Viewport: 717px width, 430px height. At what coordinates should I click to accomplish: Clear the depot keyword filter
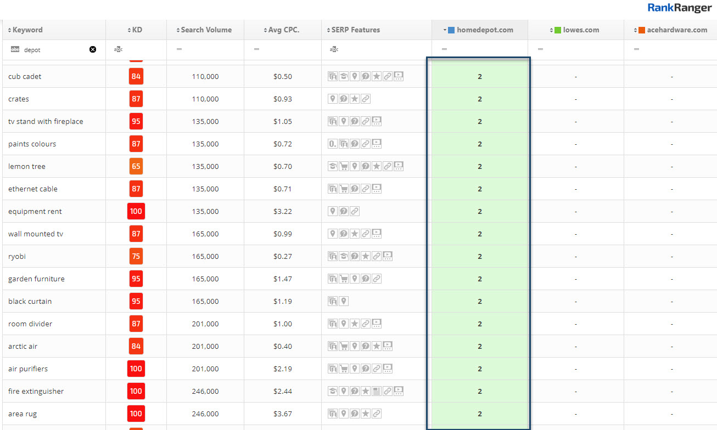[93, 49]
